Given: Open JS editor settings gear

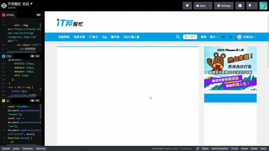Looking at the screenshot, I should point(32,100).
